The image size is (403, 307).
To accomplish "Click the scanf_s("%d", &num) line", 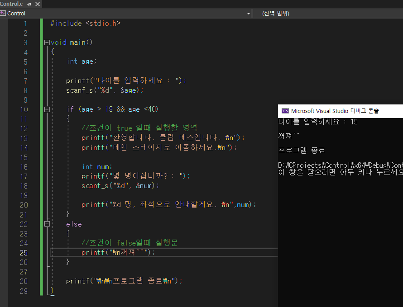I will tap(120, 185).
